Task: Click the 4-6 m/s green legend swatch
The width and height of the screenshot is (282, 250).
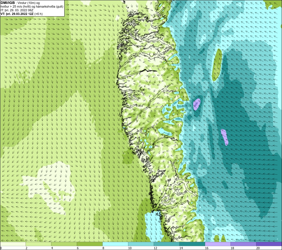Action: click(64, 244)
